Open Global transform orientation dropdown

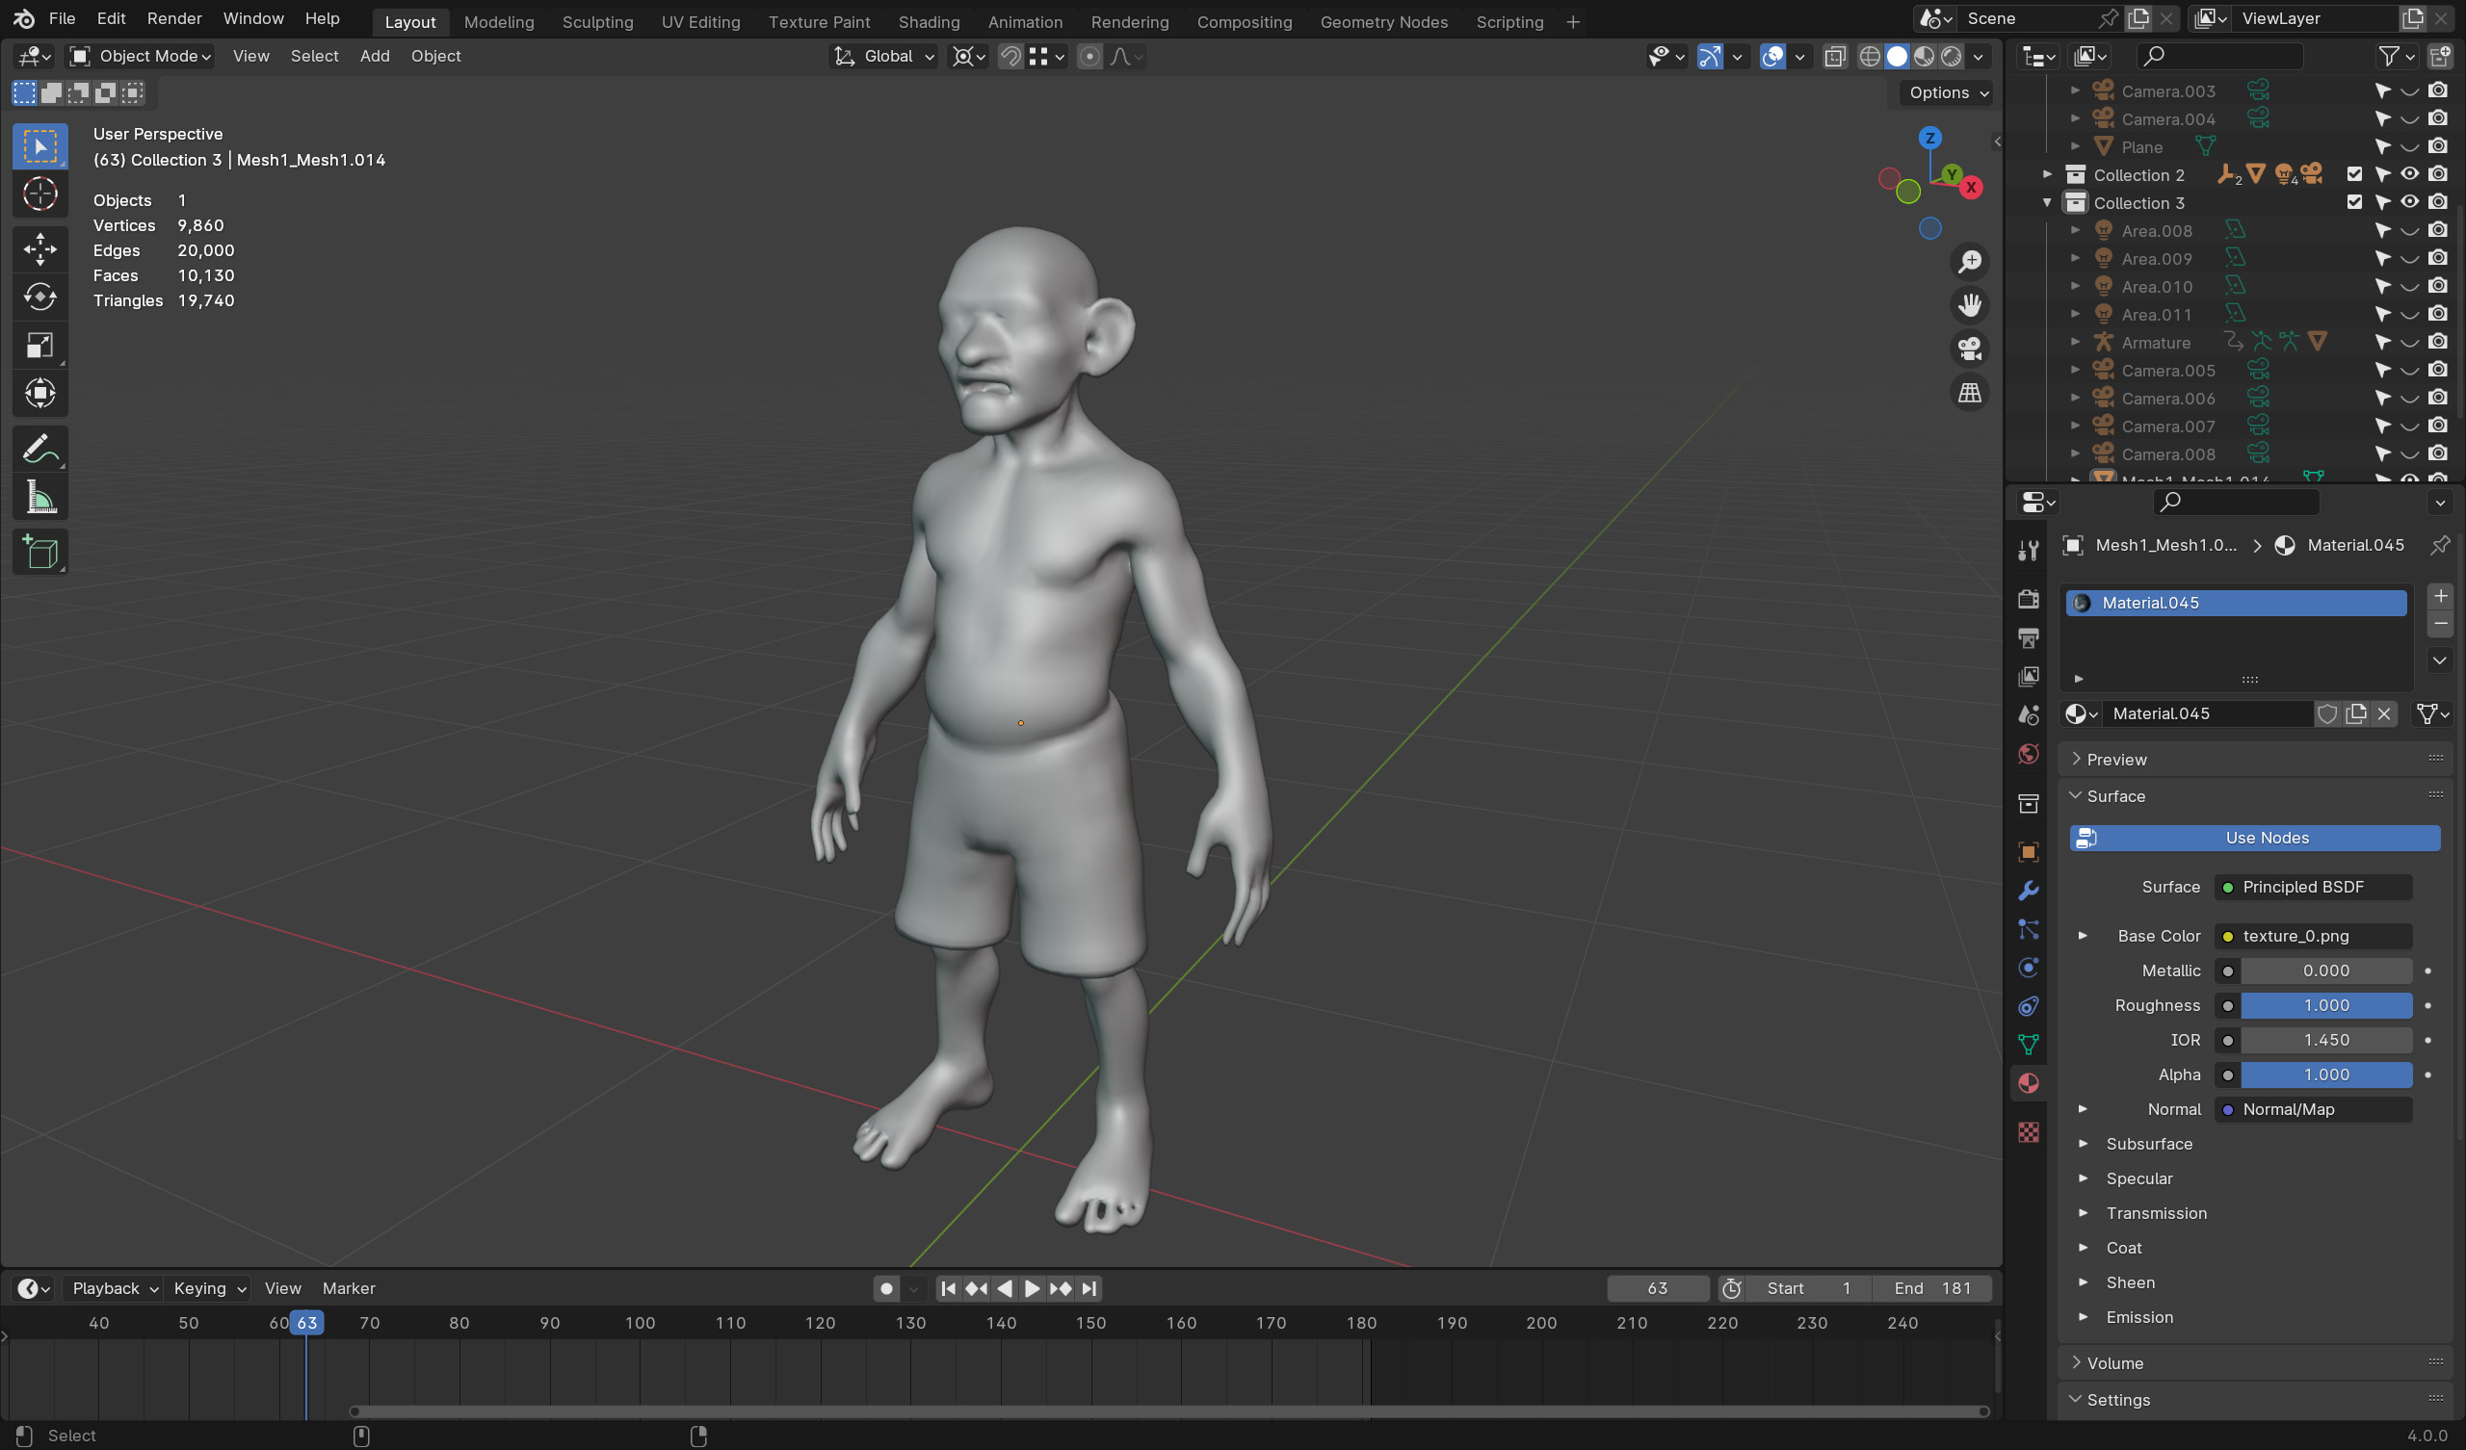point(884,56)
